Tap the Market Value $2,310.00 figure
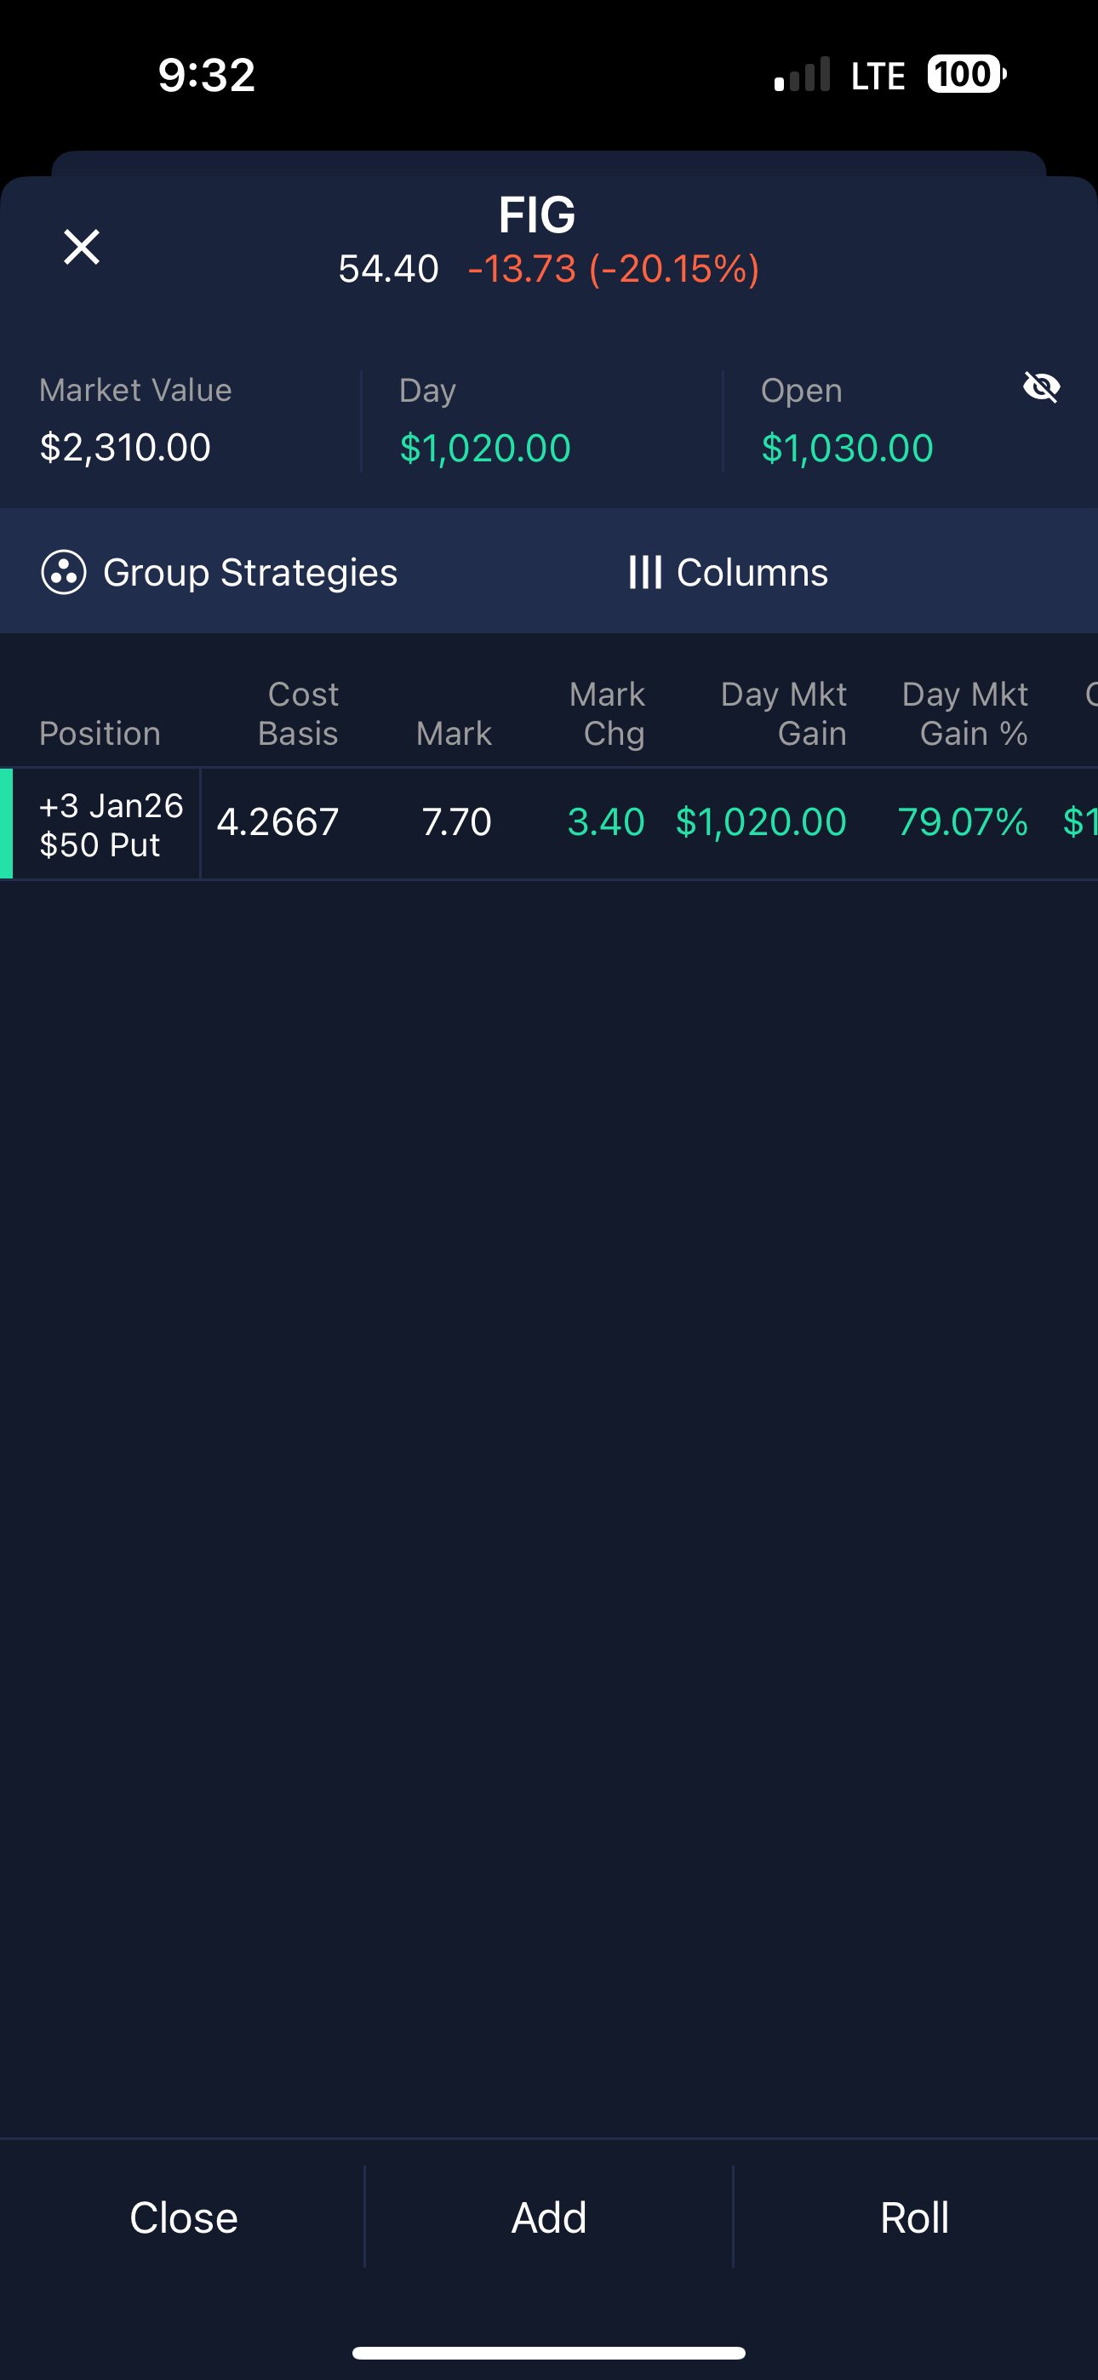Image resolution: width=1098 pixels, height=2380 pixels. click(126, 448)
